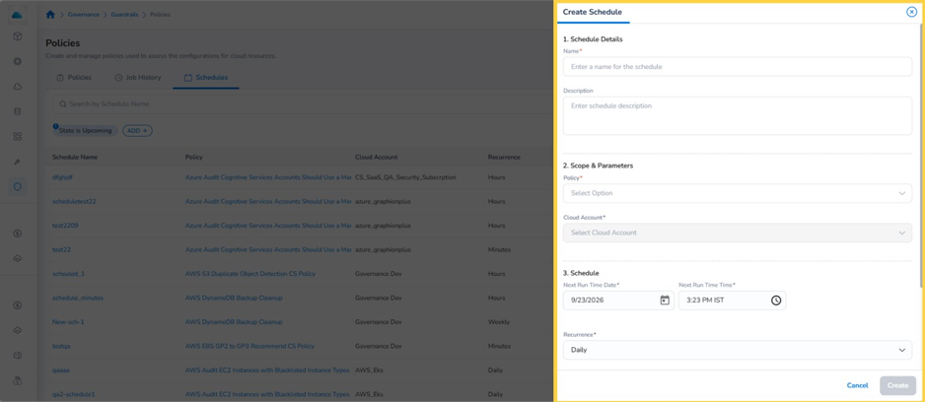Switch to the Job History tab
925x402 pixels.
coord(137,78)
